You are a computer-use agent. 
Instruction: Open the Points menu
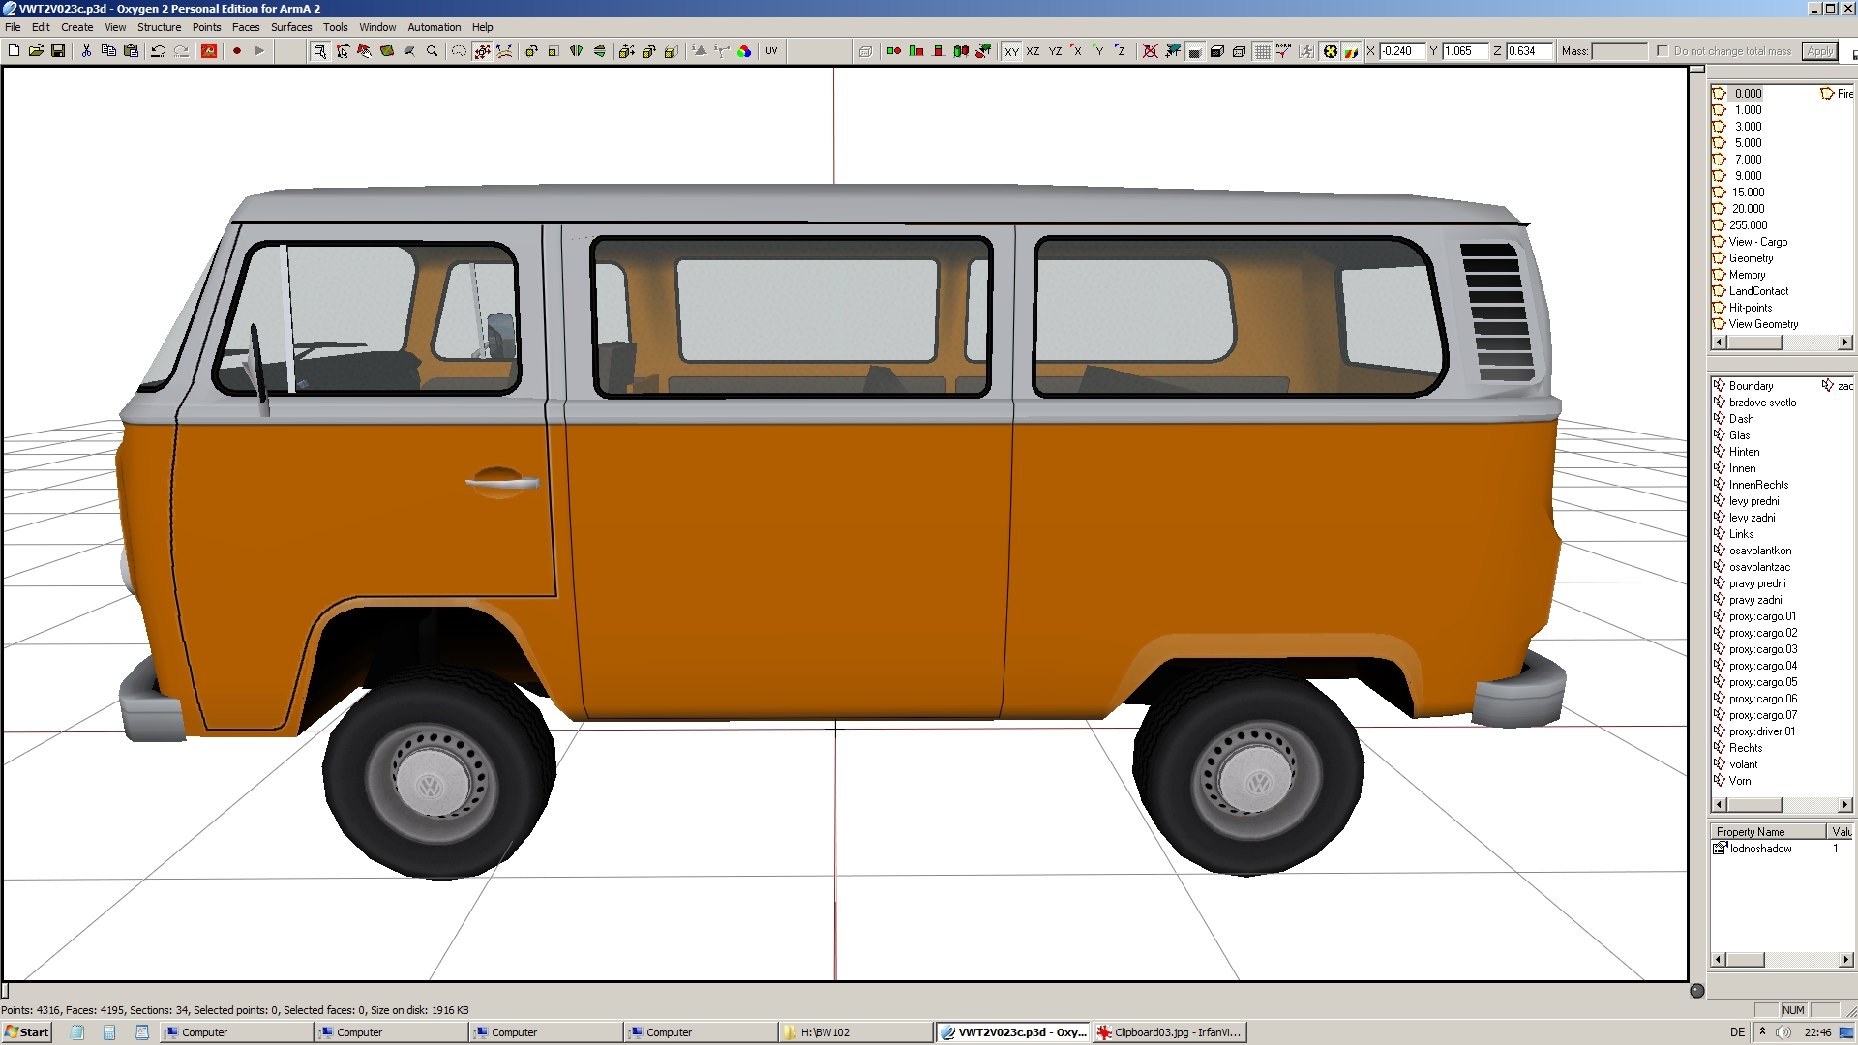pos(206,27)
